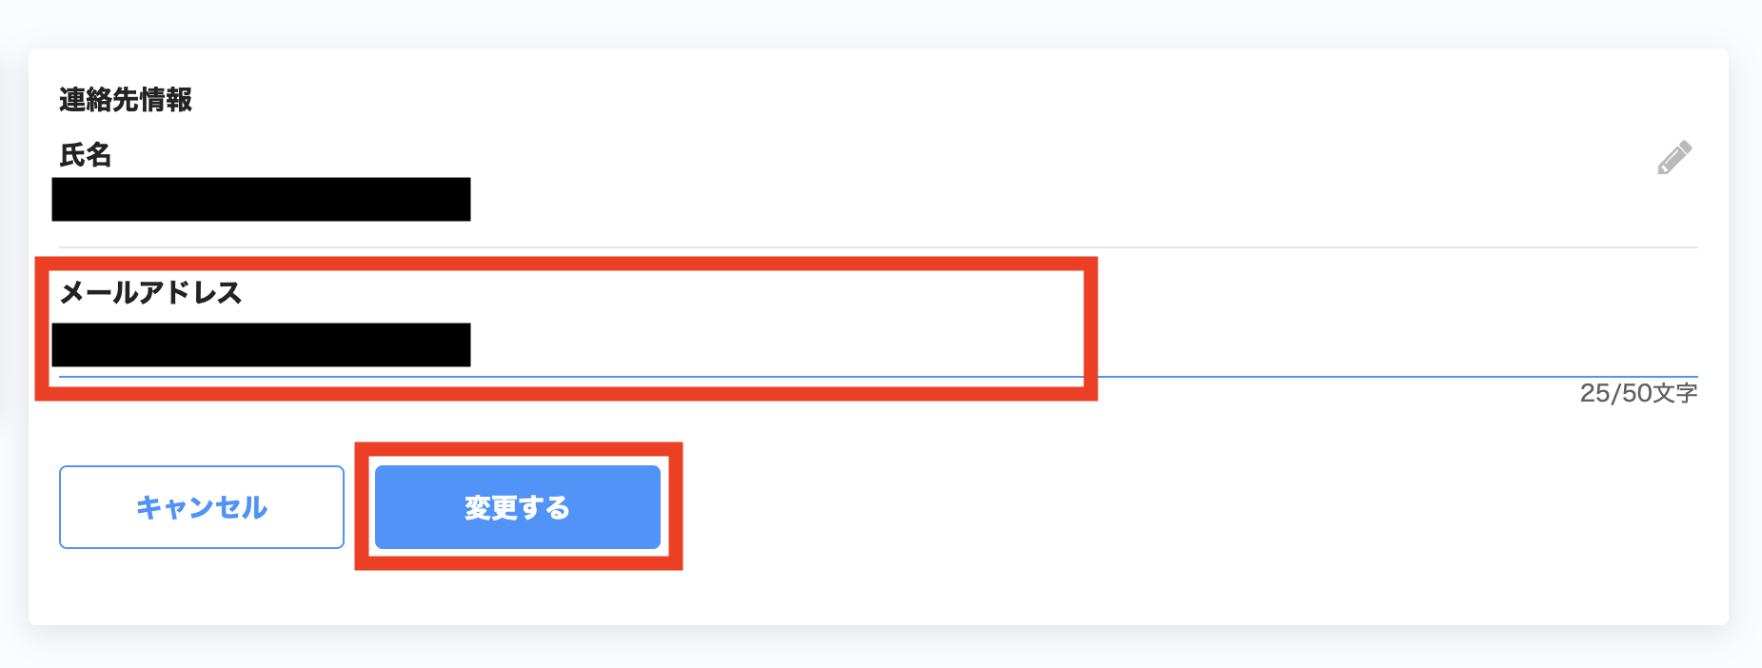Cancel editing with キャンセル

click(202, 507)
